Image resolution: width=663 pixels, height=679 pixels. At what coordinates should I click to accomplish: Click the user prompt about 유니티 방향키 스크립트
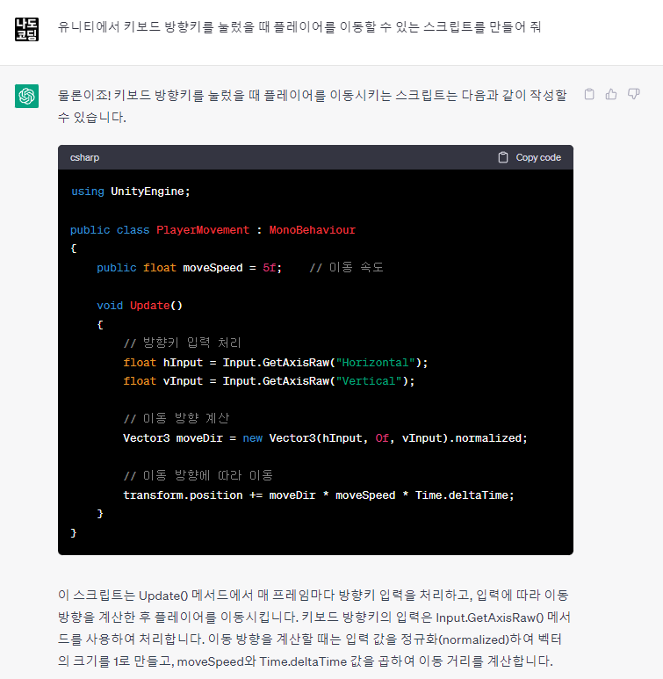(299, 27)
